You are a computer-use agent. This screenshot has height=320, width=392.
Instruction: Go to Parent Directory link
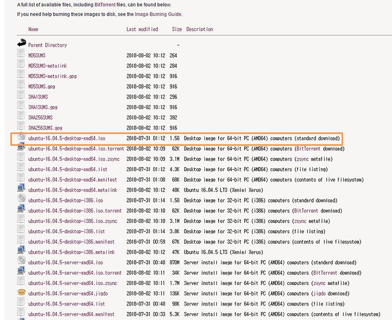[48, 45]
